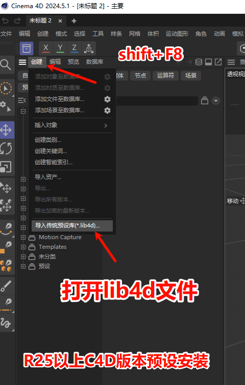
Task: Open the magnifier search tool in left palette
Action: 6,65
